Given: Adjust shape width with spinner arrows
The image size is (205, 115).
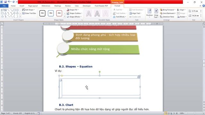Looking at the screenshot, I should (x=201, y=16).
